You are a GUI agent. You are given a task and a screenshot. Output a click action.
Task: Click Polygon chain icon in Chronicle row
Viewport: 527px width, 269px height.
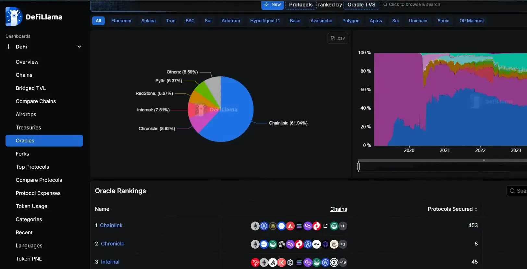click(290, 244)
